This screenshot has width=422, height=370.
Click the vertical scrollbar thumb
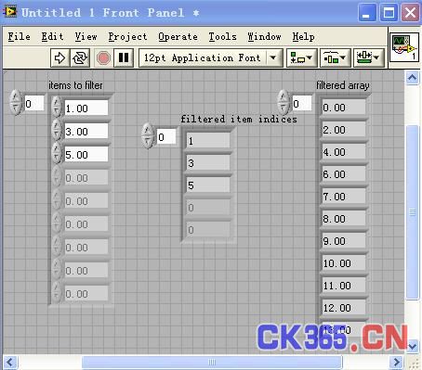point(413,212)
